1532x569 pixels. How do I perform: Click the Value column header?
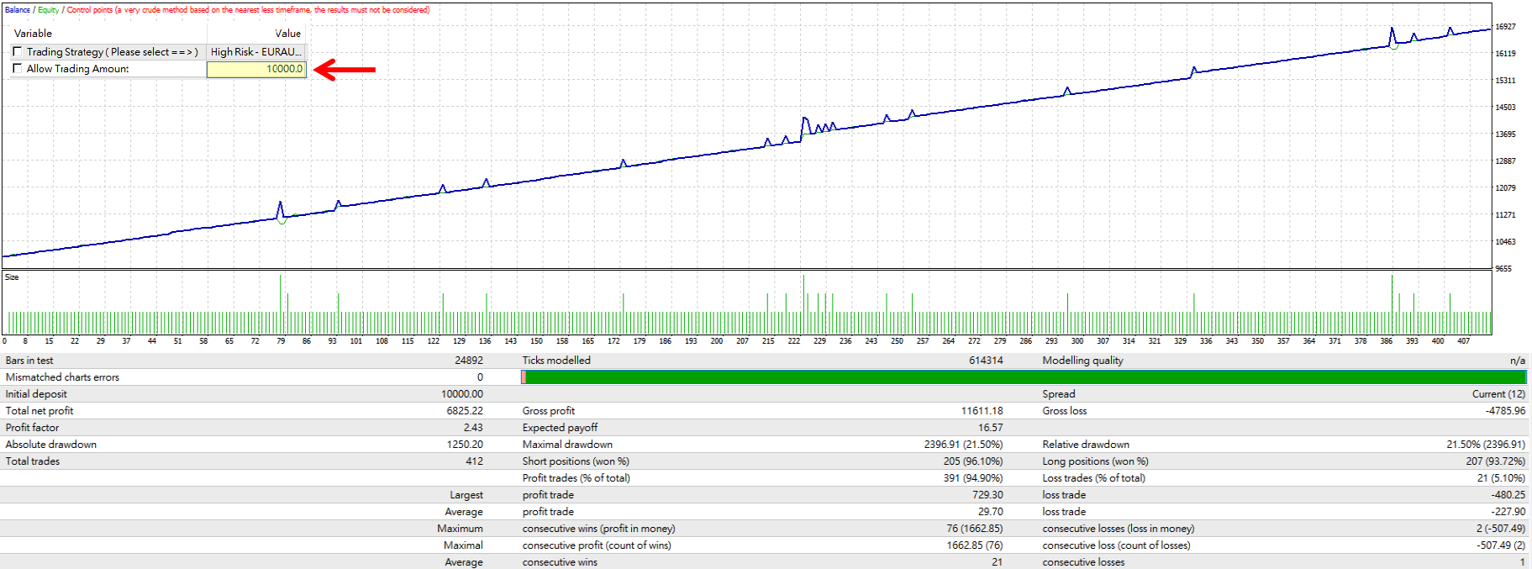click(x=287, y=34)
